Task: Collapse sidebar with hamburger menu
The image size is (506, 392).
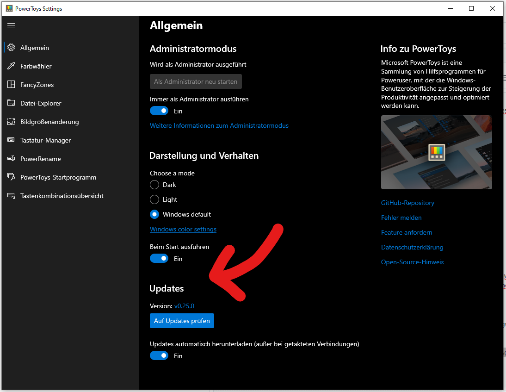Action: tap(11, 25)
